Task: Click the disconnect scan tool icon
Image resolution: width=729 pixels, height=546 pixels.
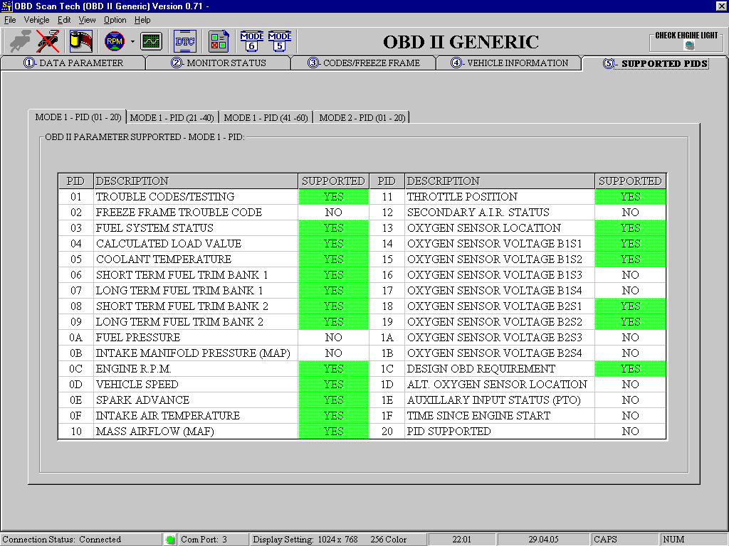Action: click(48, 41)
